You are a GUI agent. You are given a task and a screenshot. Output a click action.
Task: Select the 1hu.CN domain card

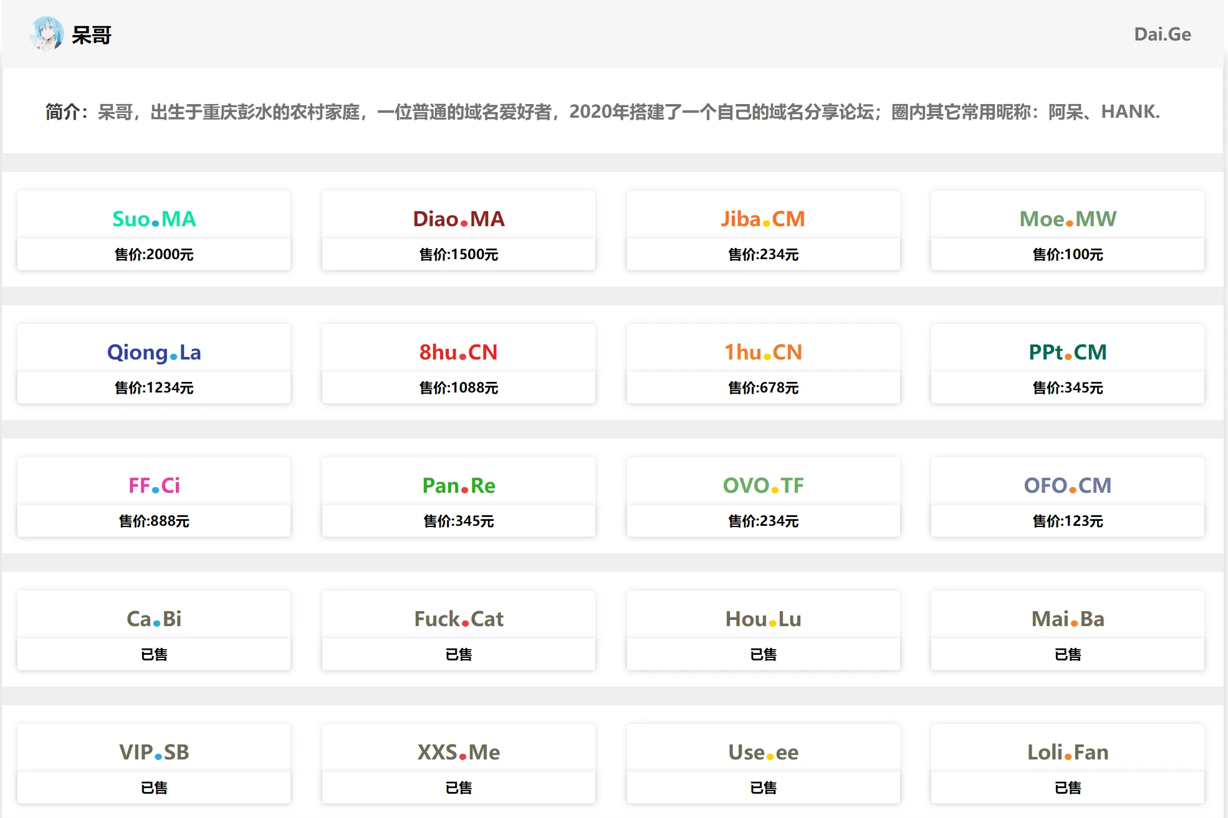tap(763, 352)
